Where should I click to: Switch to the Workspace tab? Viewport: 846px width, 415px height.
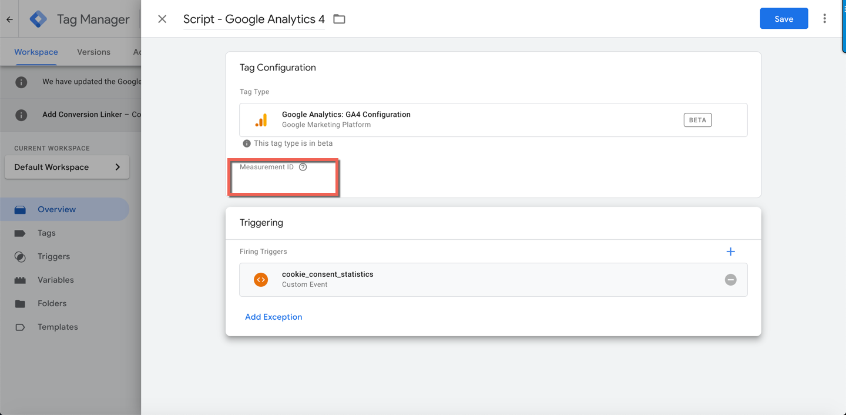pos(36,52)
